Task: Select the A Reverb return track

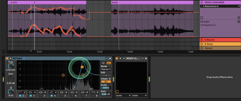Action: click(x=220, y=40)
